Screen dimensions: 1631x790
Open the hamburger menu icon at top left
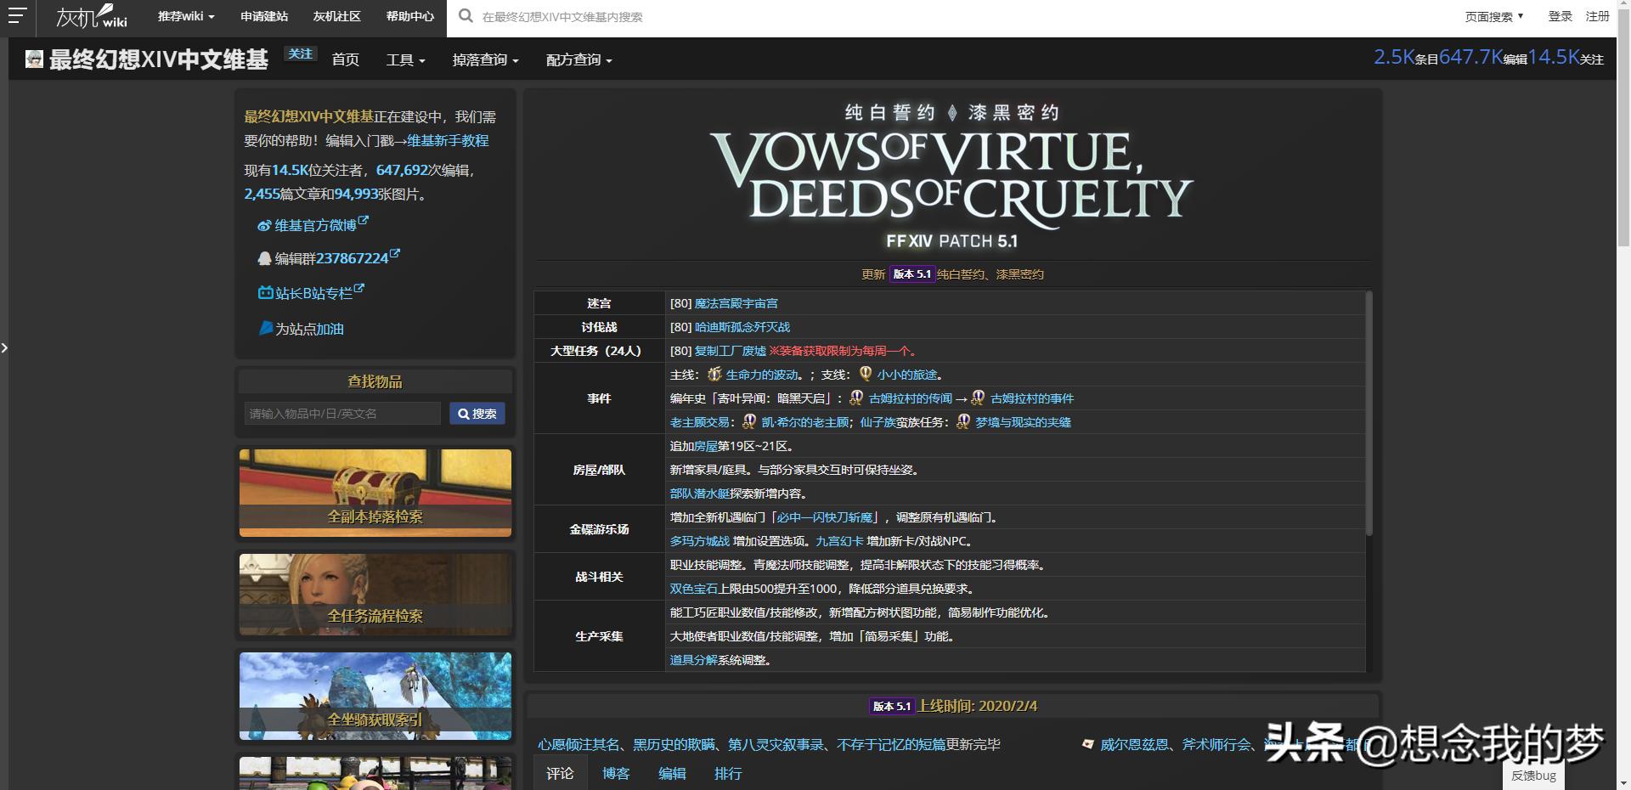[17, 15]
